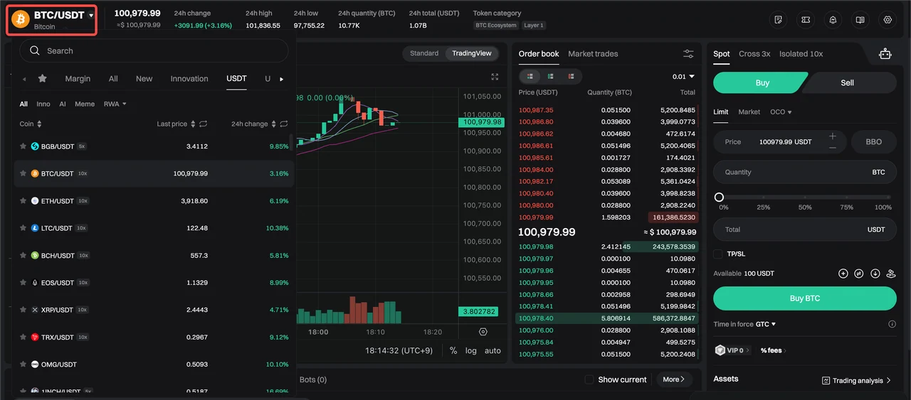Click the deposit plus icon beside Available
The height and width of the screenshot is (400, 911).
(843, 274)
